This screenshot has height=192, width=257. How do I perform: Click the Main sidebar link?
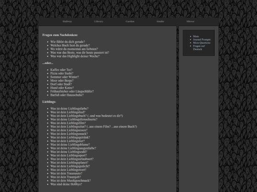point(196,37)
